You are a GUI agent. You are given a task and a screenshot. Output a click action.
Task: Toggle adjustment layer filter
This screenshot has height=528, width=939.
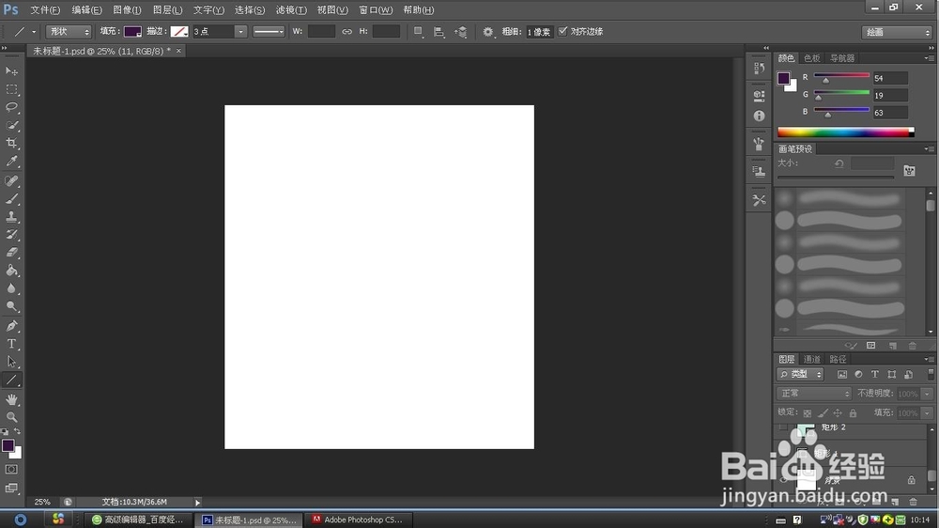858,375
